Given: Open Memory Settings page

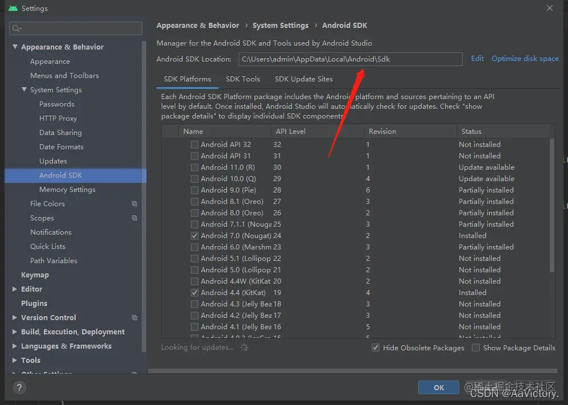Looking at the screenshot, I should pyautogui.click(x=67, y=189).
